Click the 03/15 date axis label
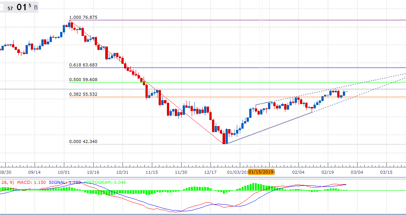Viewport: 406px width, 215px height. [x=386, y=172]
